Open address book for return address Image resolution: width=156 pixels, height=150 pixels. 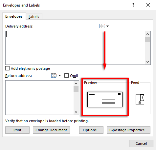click(x=54, y=76)
